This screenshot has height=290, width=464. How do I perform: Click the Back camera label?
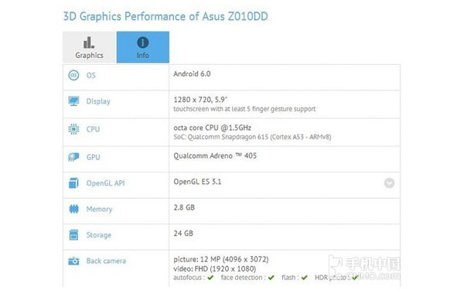[106, 261]
